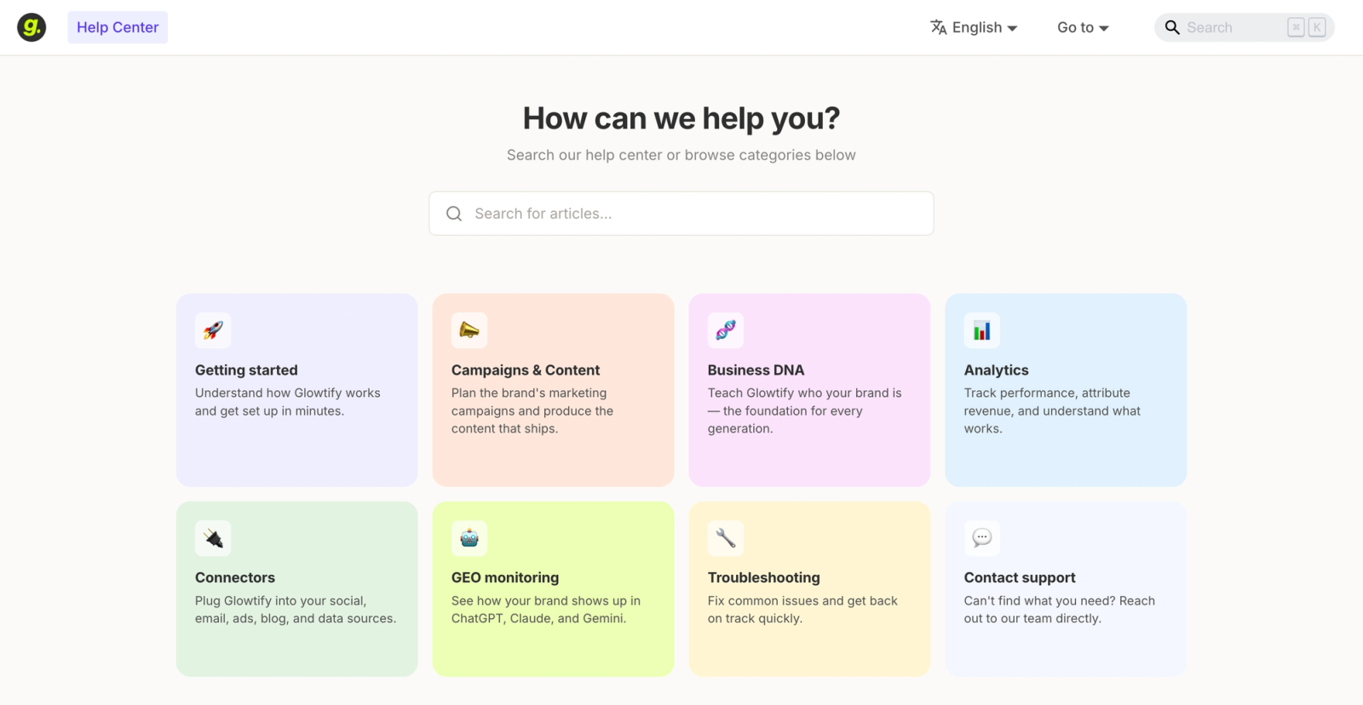Click the megaphone icon on Campaigns & Content

coord(469,330)
